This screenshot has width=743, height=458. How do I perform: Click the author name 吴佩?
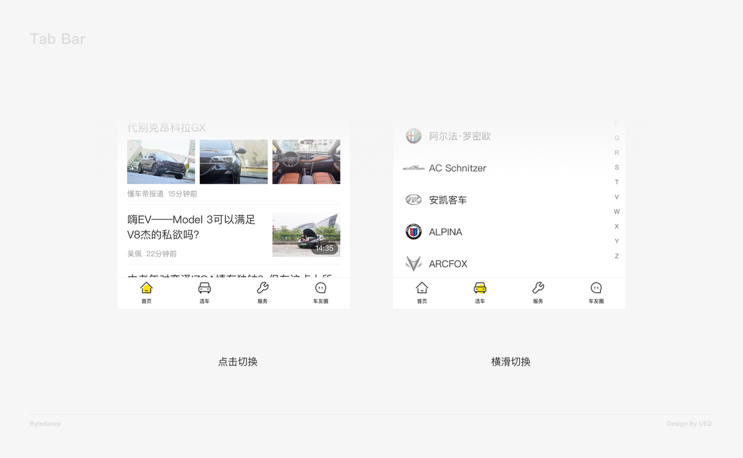[x=131, y=254]
